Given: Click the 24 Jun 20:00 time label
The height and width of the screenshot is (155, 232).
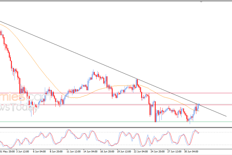Looking at the screenshot, I should (x=158, y=152).
